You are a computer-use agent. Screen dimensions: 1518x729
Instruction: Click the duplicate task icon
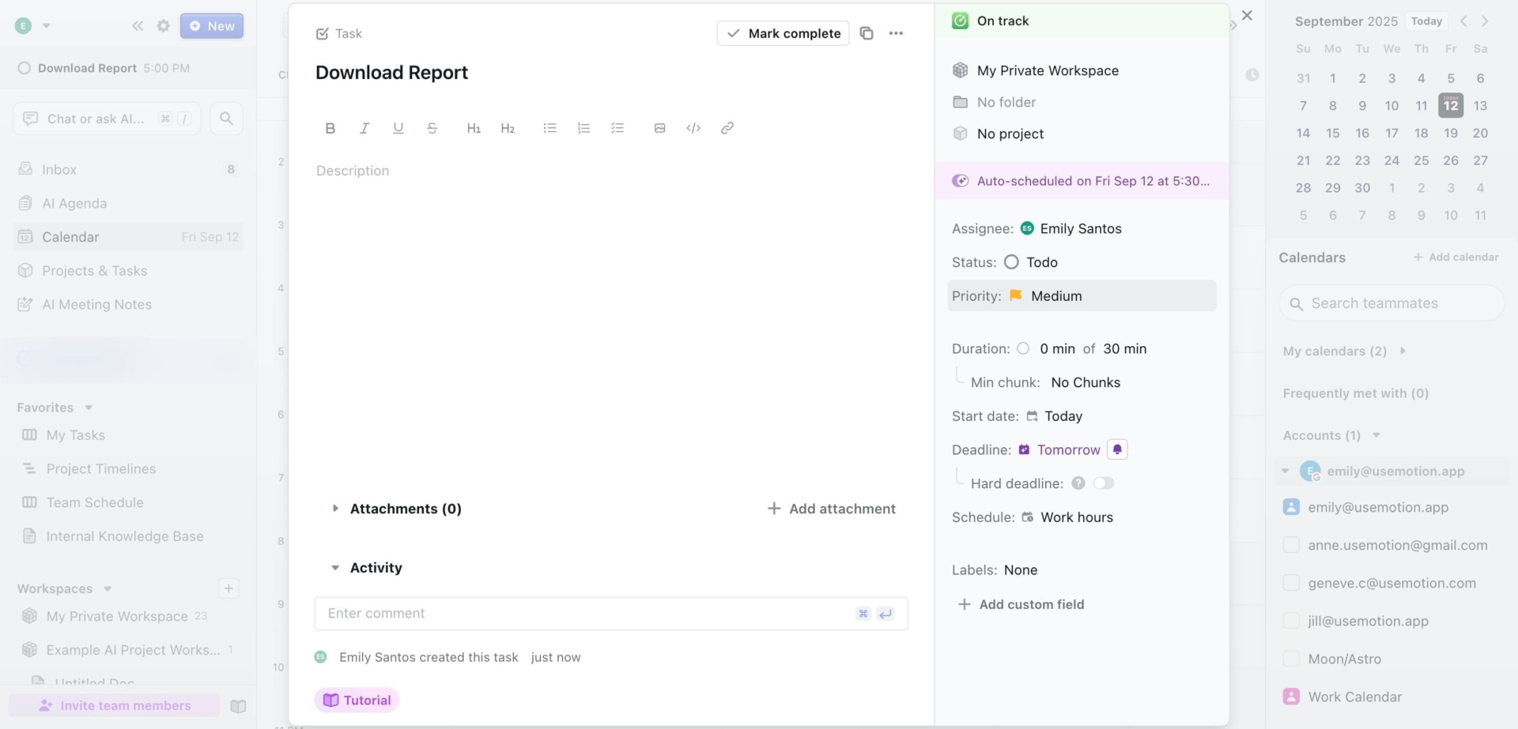(x=867, y=33)
